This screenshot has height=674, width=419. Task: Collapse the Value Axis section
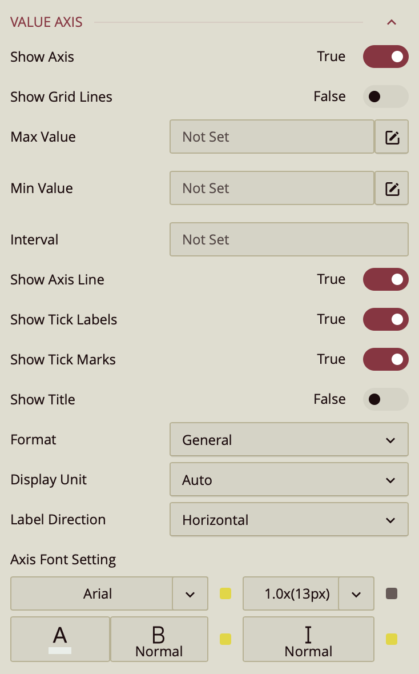coord(391,23)
